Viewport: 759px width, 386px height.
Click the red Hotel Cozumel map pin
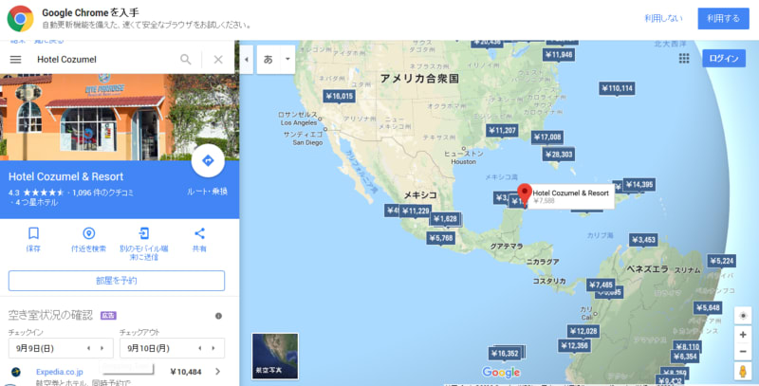(525, 195)
